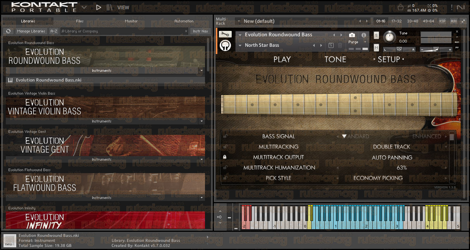
Task: Open the Kontakt play/standalone arrow icon
Action: pyautogui.click(x=98, y=7)
